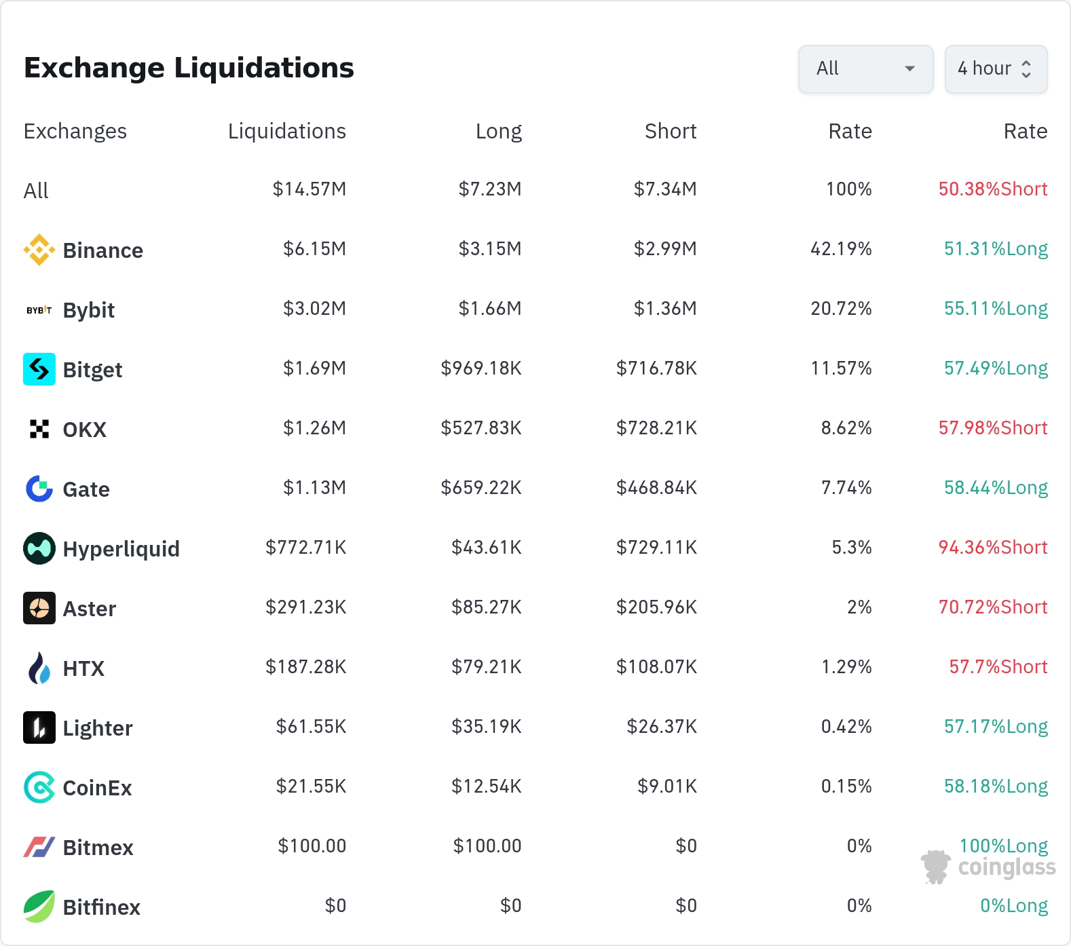This screenshot has width=1071, height=946.
Task: Click the CoinEx logo icon
Action: coord(39,787)
